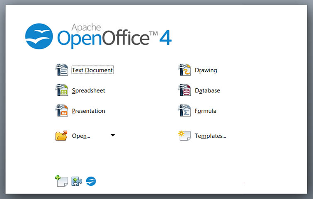Click the small OpenOffice info icon at bottom
Image resolution: width=313 pixels, height=199 pixels.
91,181
